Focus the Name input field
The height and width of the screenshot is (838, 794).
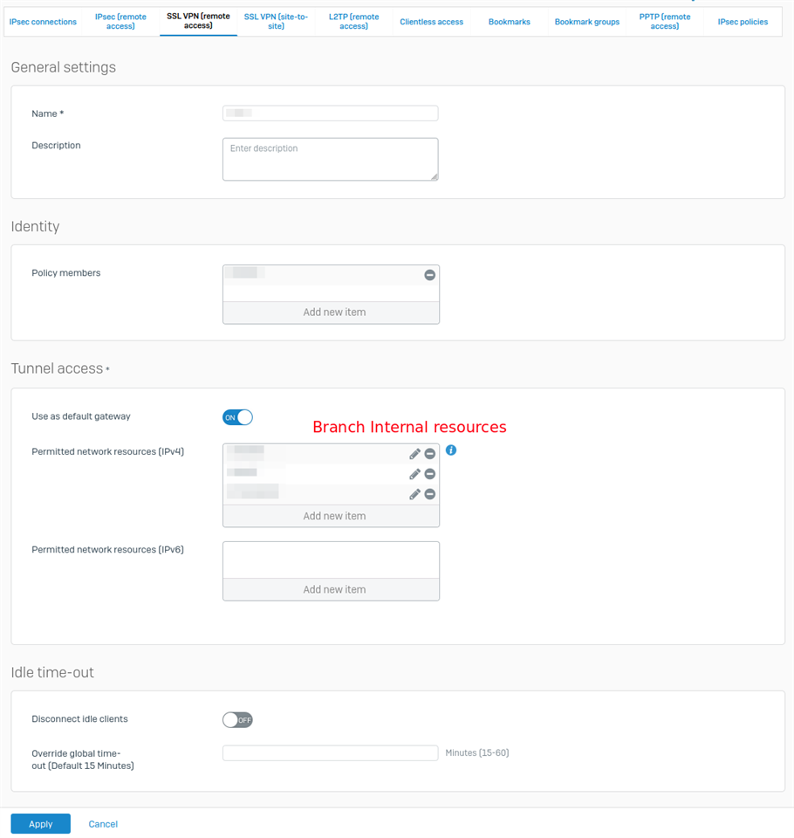click(x=330, y=113)
